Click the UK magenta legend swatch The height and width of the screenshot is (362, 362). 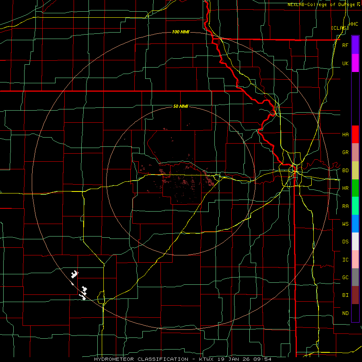pos(355,63)
